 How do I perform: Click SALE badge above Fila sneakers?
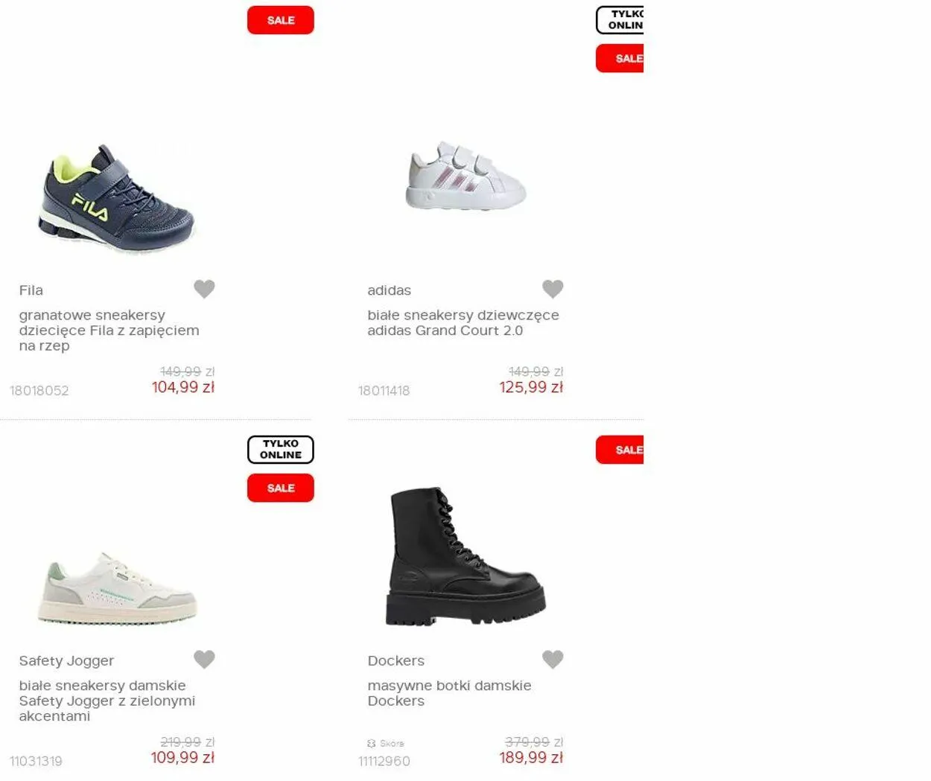281,20
